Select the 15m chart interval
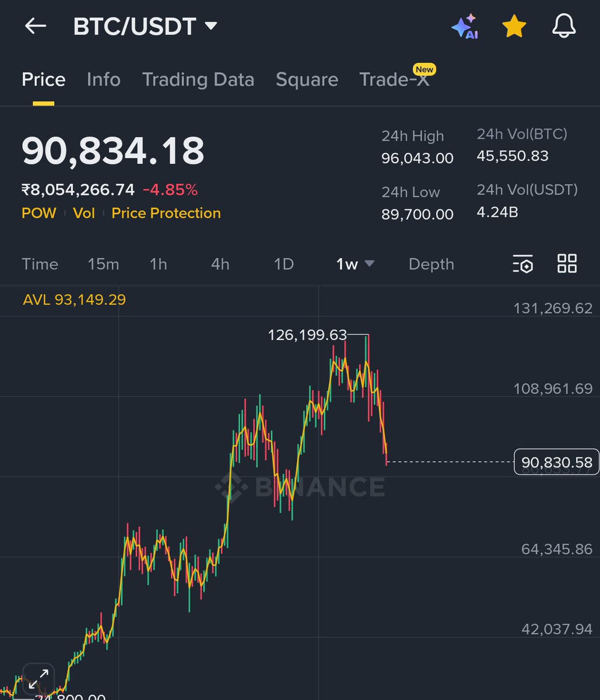Viewport: 600px width, 700px height. (103, 264)
